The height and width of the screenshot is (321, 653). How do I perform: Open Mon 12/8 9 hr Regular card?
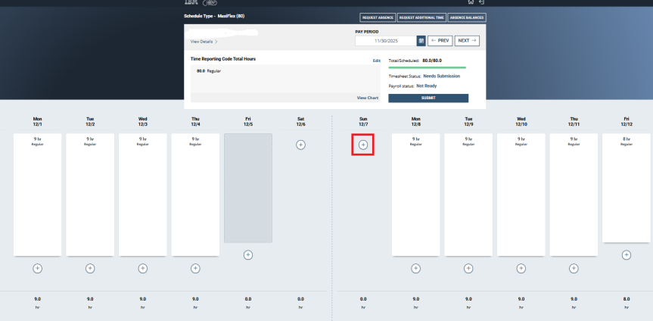415,195
